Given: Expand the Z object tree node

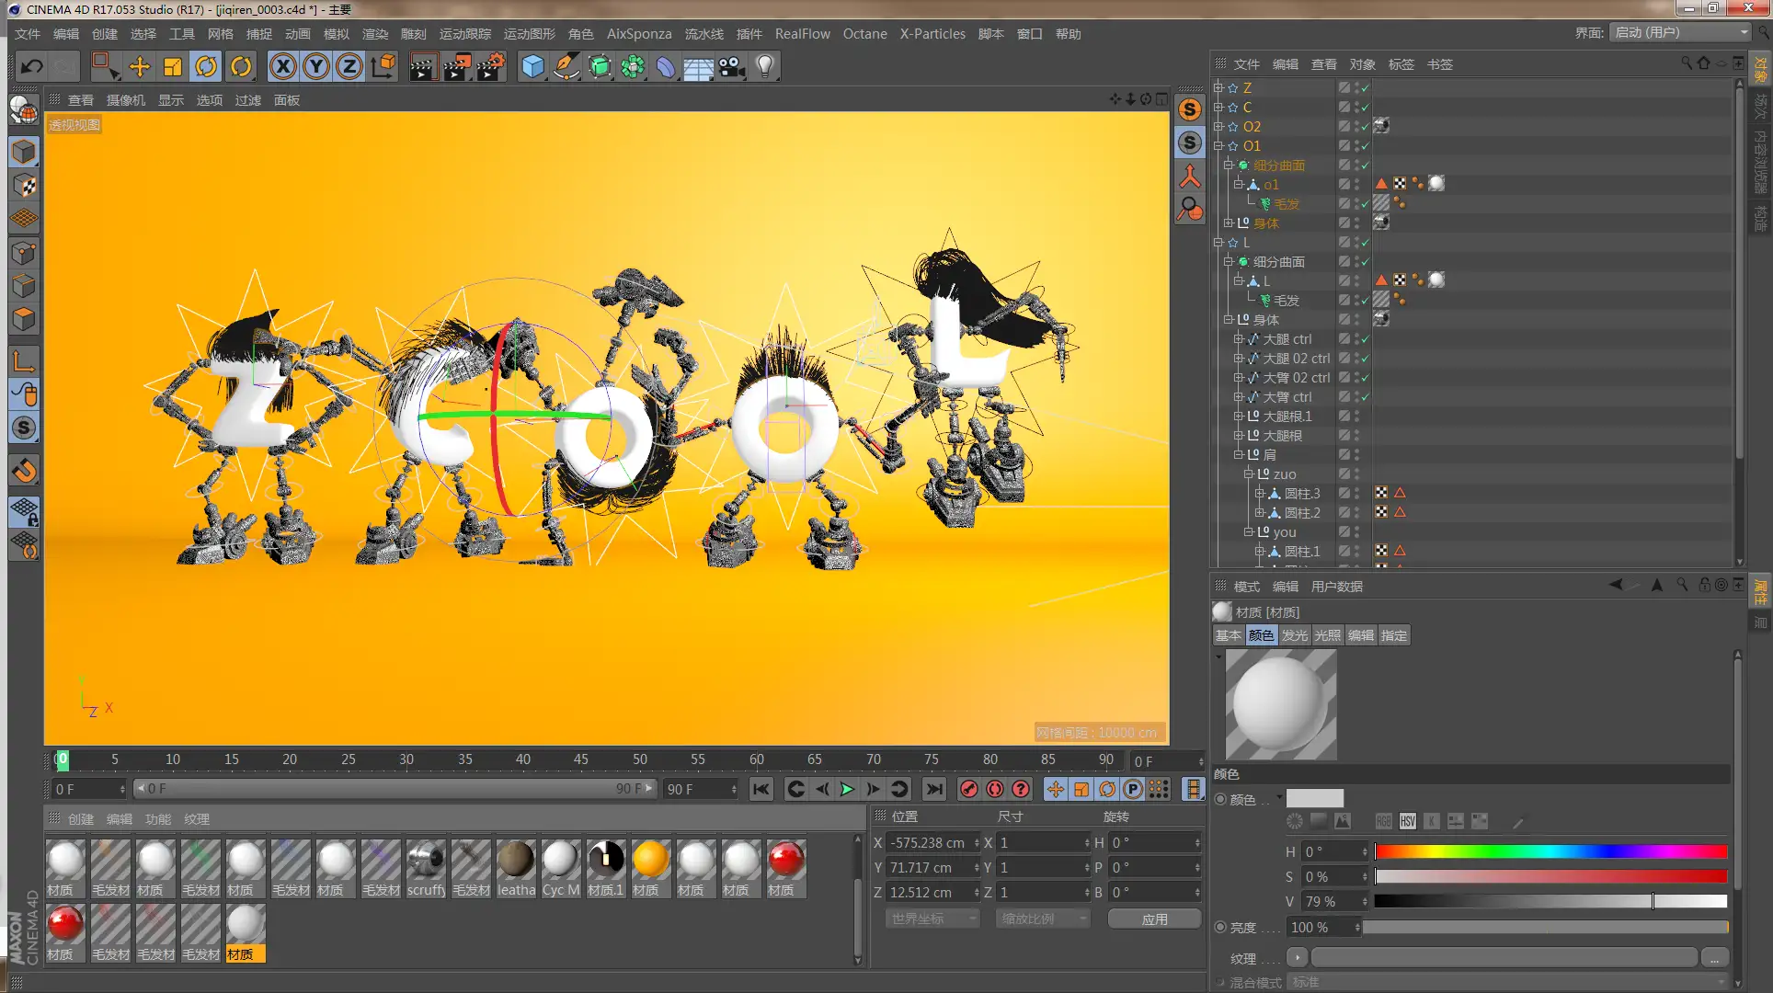Looking at the screenshot, I should pyautogui.click(x=1218, y=88).
